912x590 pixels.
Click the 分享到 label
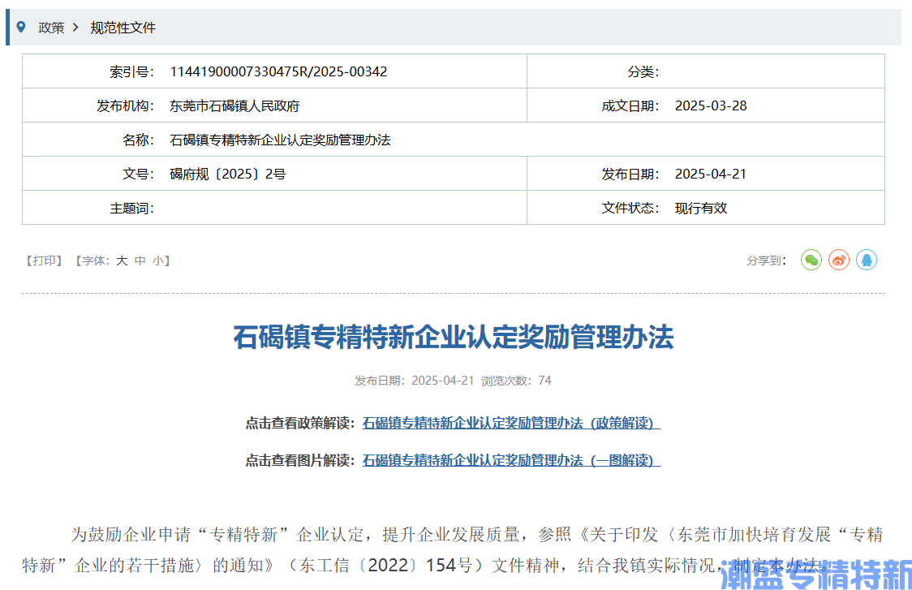[767, 261]
